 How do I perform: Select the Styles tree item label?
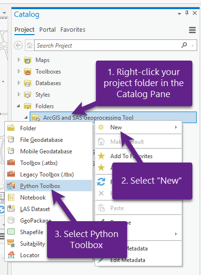click(43, 95)
